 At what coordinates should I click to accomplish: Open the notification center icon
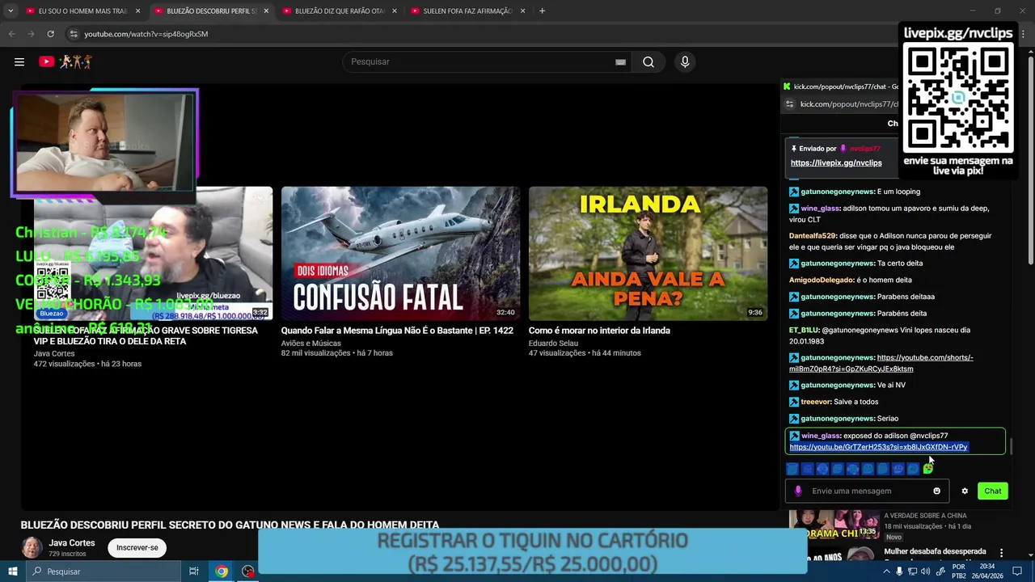point(1018,571)
